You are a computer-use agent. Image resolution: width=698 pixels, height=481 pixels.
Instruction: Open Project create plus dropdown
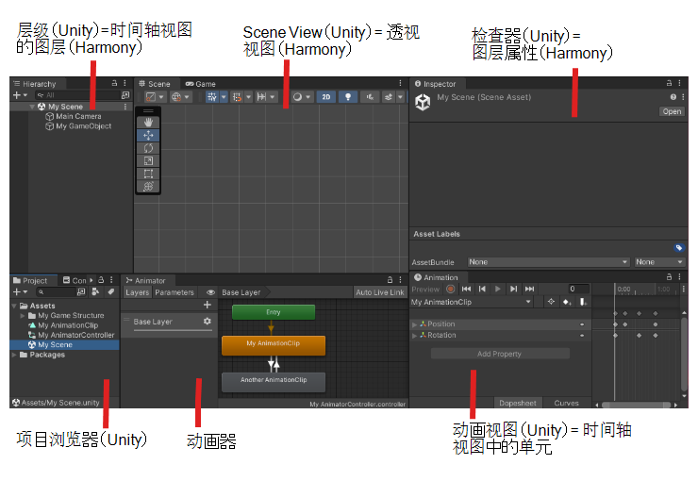coord(20,291)
